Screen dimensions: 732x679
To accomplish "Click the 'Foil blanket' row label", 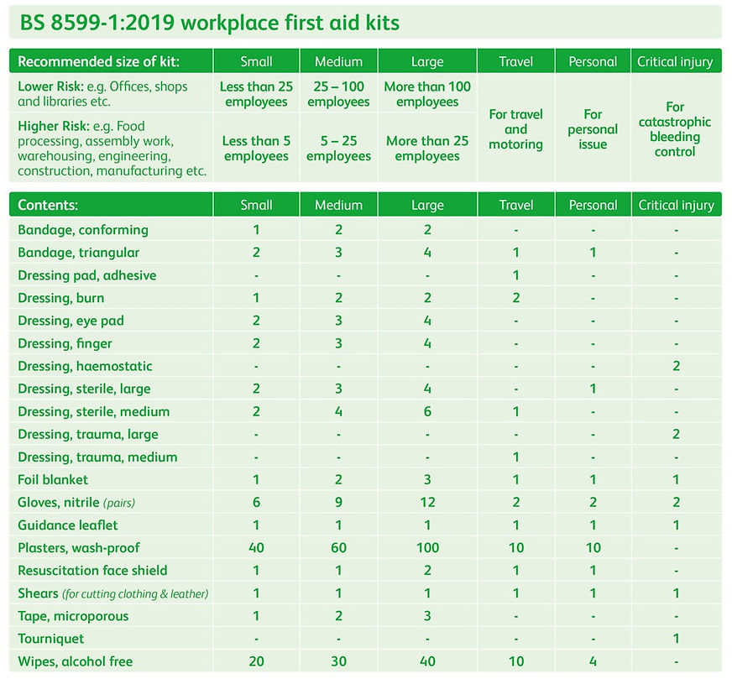I will [x=53, y=480].
